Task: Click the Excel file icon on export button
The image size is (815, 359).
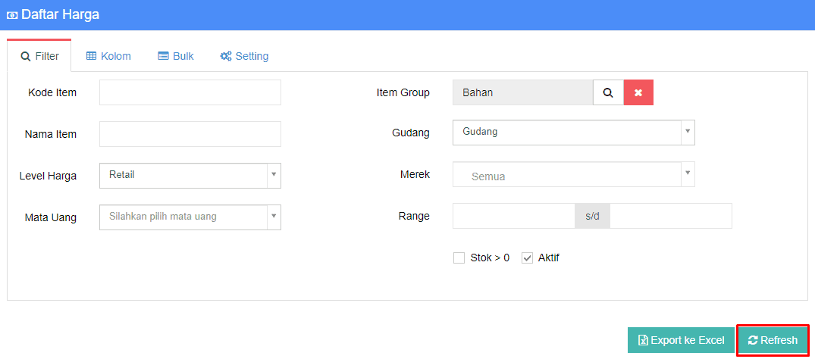Action: pos(643,340)
